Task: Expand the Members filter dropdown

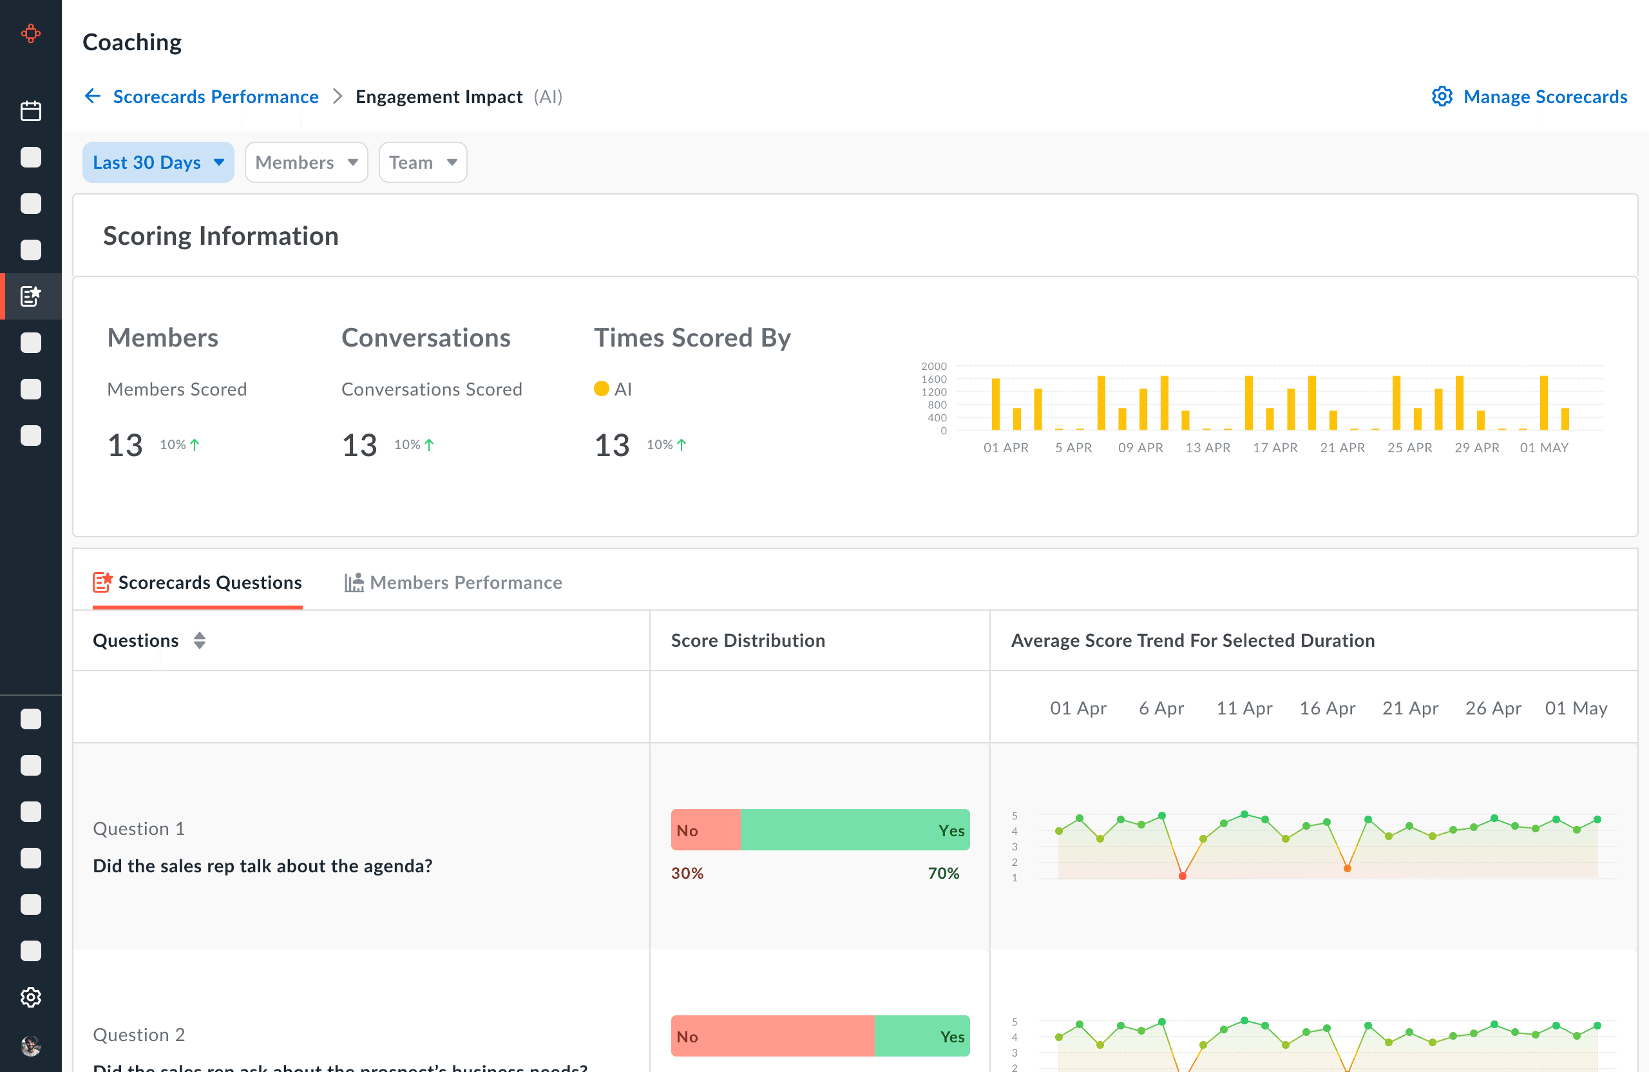Action: point(305,162)
